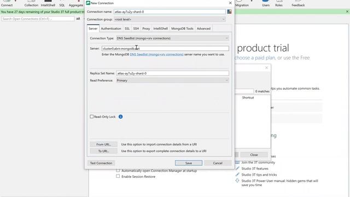
Task: Select the Server tab
Action: [x=93, y=28]
